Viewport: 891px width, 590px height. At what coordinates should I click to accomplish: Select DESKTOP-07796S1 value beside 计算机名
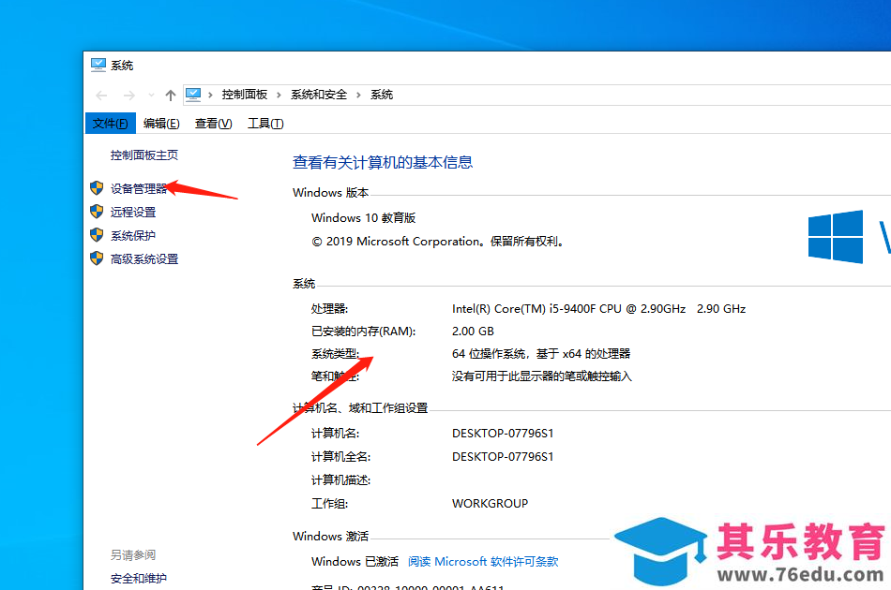point(503,434)
